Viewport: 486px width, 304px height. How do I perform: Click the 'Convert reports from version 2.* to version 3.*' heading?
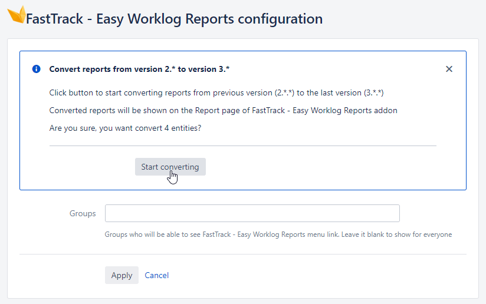(139, 69)
